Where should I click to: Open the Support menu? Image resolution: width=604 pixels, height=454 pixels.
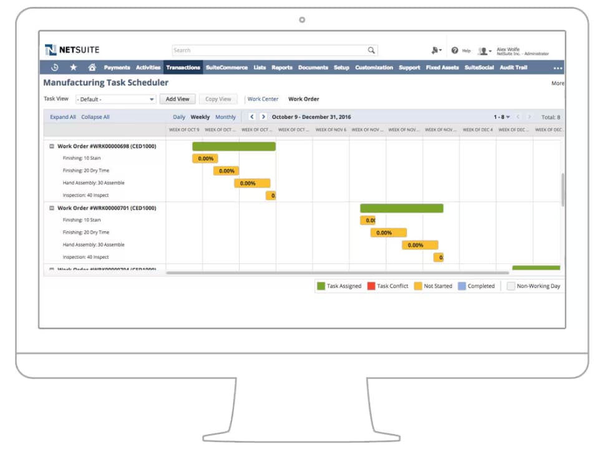[x=409, y=67]
